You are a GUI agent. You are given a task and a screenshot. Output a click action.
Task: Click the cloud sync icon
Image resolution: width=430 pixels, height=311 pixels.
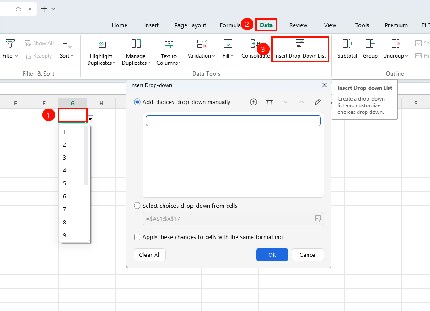click(x=18, y=9)
